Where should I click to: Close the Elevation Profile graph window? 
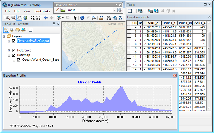tap(174, 75)
